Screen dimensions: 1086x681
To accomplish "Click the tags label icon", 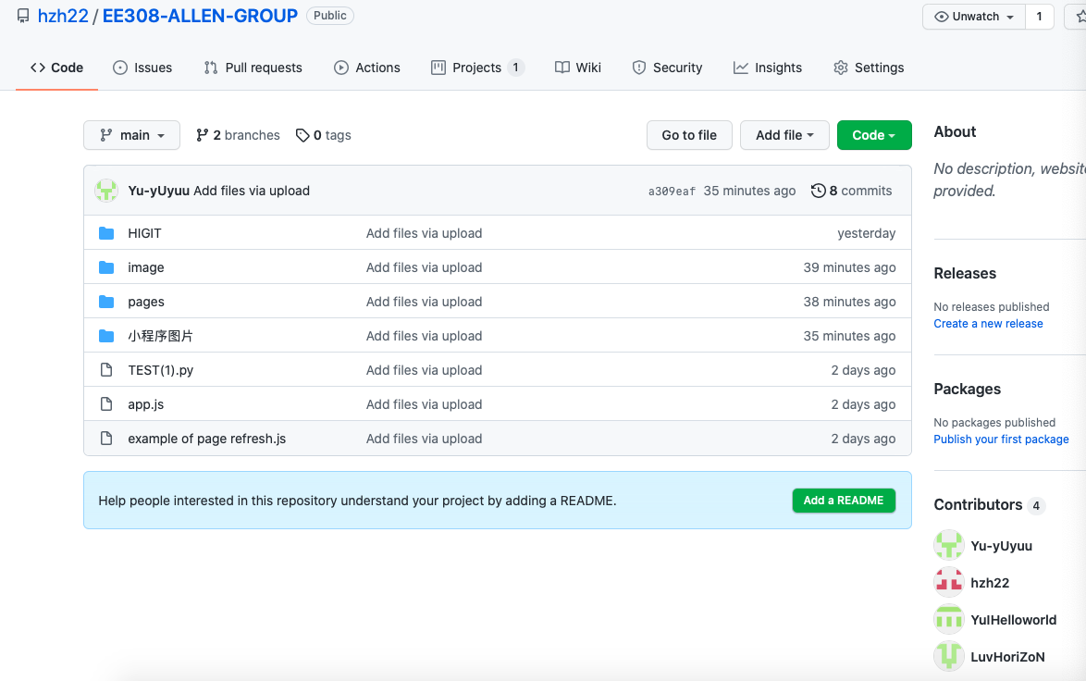I will click(302, 135).
